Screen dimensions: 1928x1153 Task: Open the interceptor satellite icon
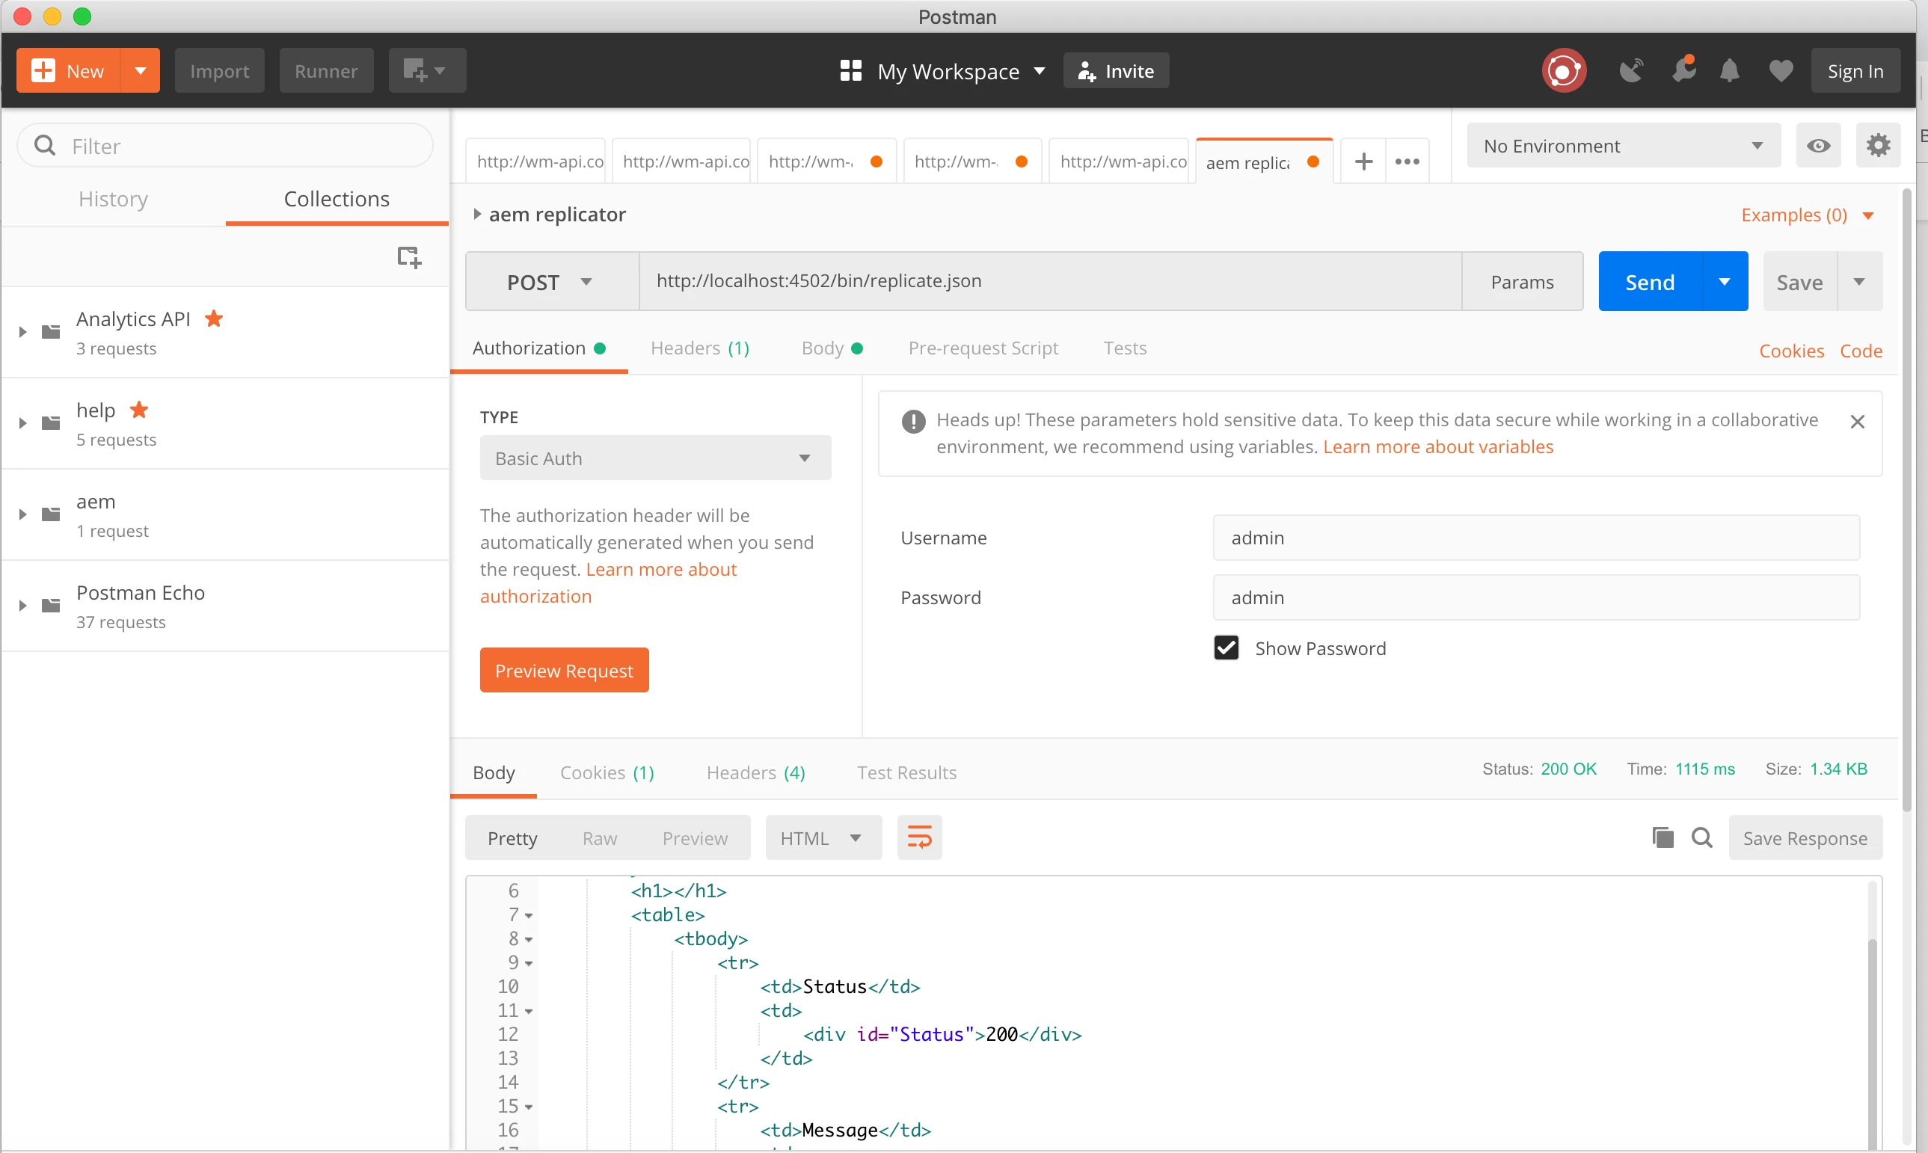pos(1630,71)
